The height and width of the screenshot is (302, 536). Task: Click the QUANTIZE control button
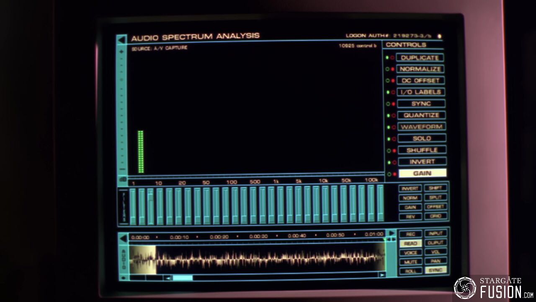pos(421,115)
